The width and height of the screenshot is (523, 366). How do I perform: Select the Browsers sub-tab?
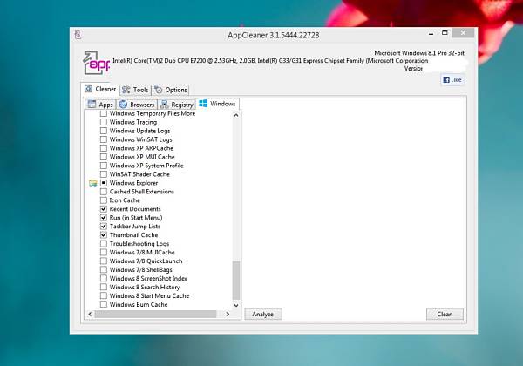(x=137, y=105)
